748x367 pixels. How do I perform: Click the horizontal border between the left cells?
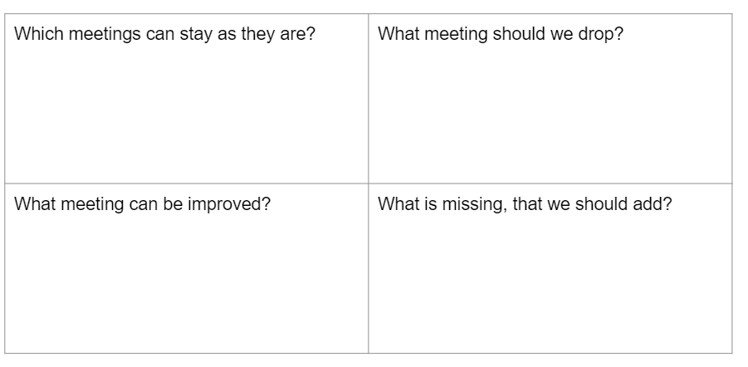186,183
